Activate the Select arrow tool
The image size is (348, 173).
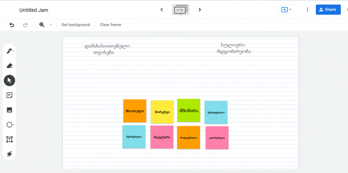click(10, 80)
